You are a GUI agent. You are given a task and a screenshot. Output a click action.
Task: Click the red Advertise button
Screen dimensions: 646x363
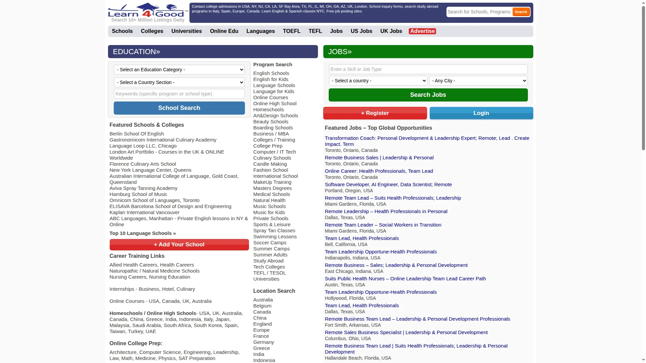click(422, 31)
